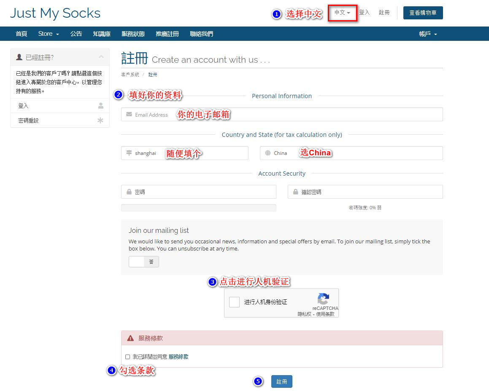Click the warning triangle beside 服務條款
The width and height of the screenshot is (489, 392).
130,338
